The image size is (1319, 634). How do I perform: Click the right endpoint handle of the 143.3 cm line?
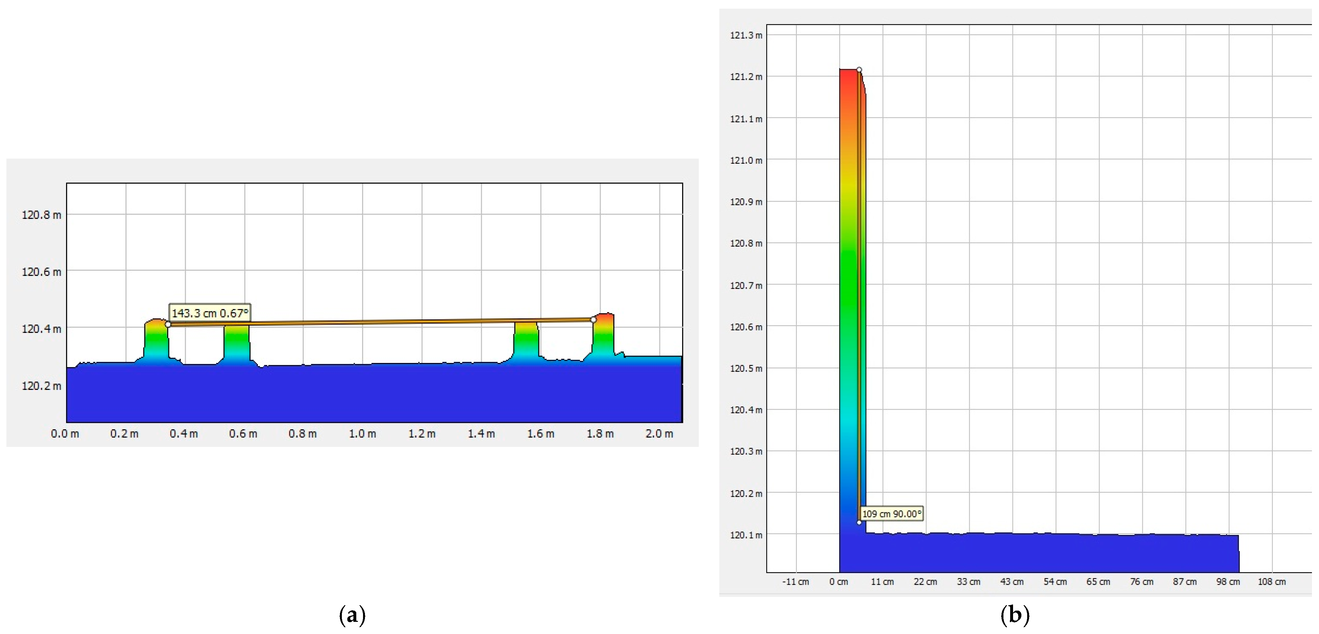pyautogui.click(x=594, y=319)
